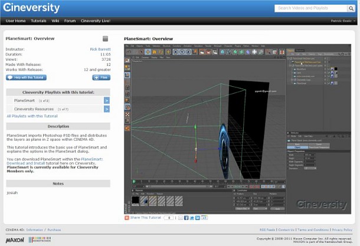Click the share count box
360x246 pixels.
tap(169, 218)
